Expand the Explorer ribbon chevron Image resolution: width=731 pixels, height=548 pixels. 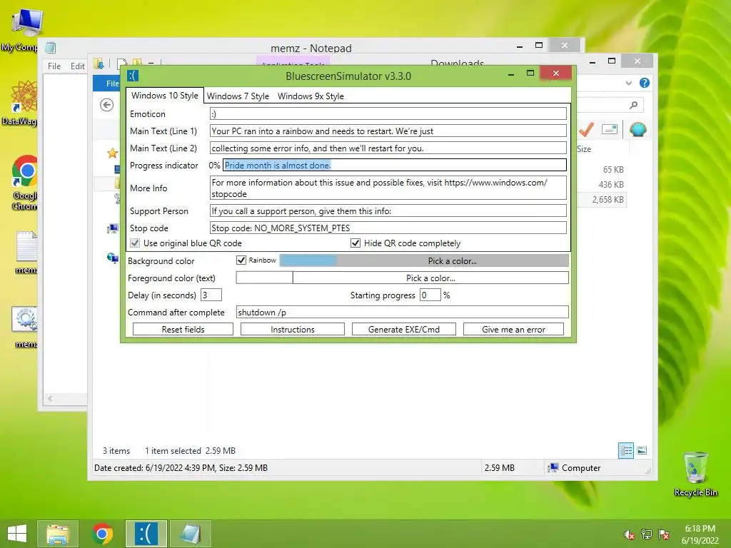coord(629,83)
